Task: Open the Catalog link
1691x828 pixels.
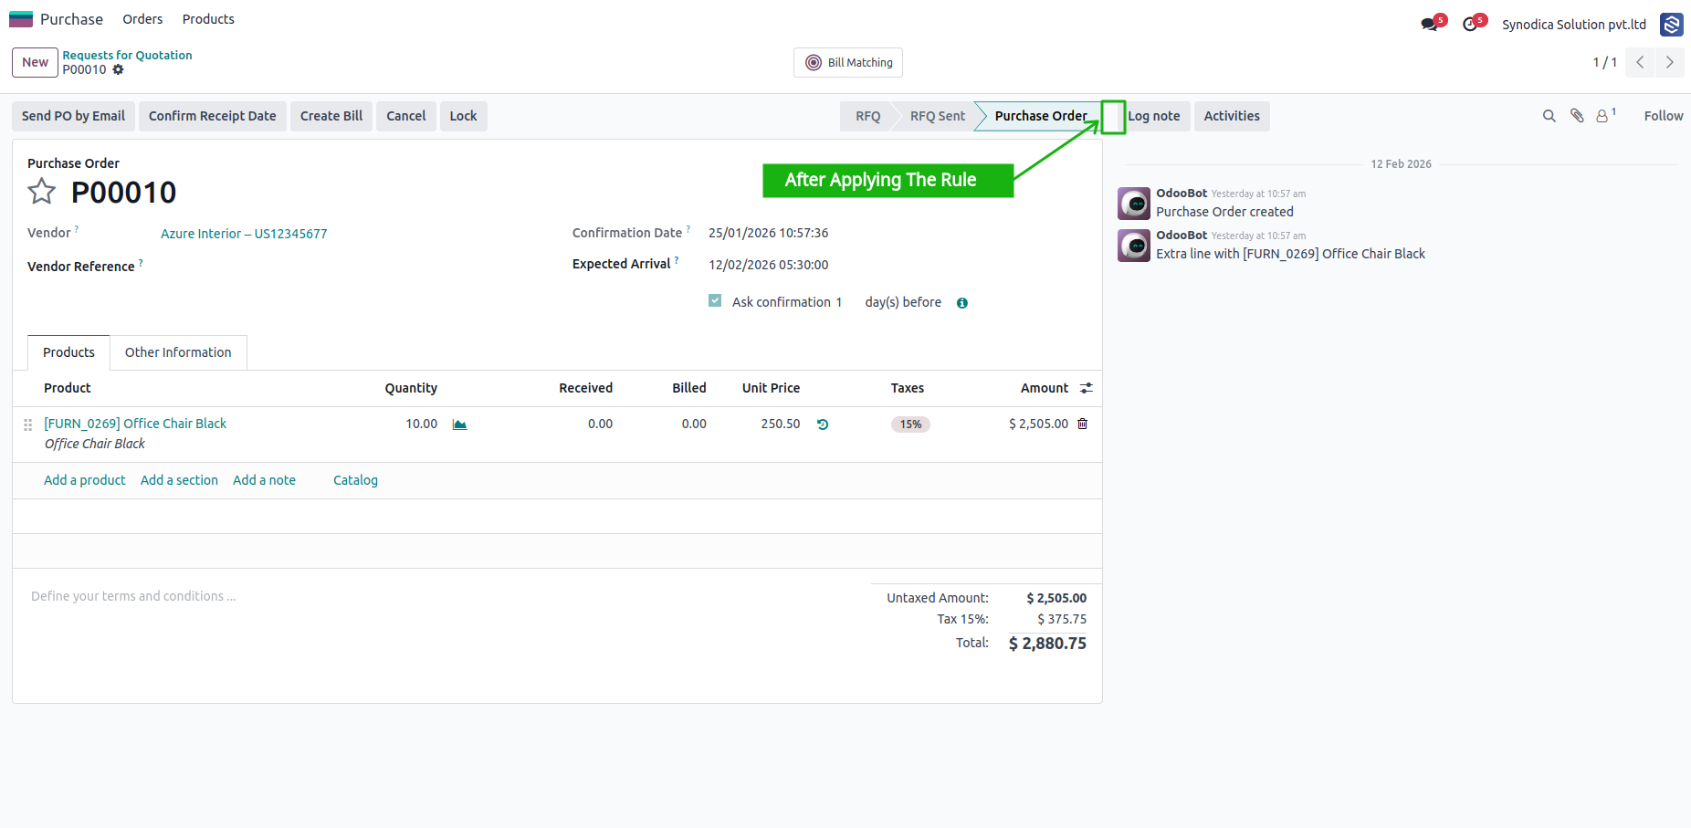Action: click(x=355, y=480)
